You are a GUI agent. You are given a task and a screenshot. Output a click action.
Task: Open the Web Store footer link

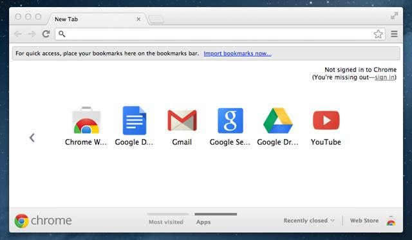pyautogui.click(x=364, y=221)
